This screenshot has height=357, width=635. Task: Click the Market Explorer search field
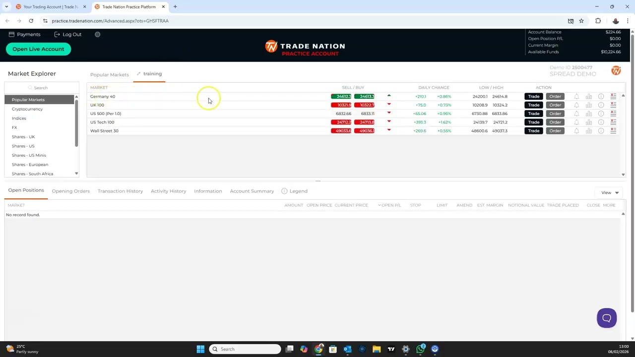coord(42,88)
